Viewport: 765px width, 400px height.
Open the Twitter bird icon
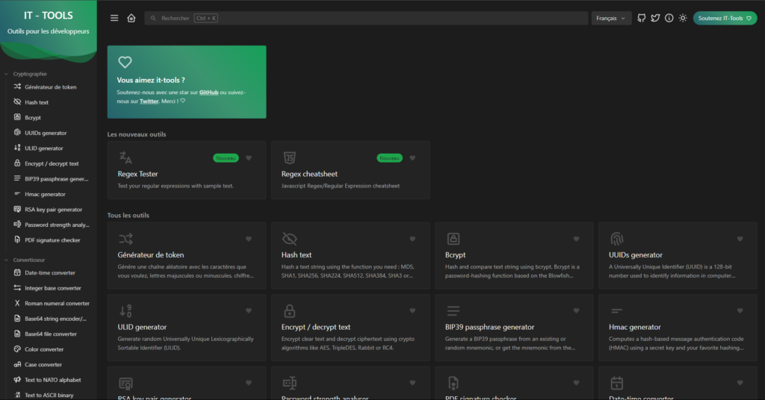pos(655,18)
